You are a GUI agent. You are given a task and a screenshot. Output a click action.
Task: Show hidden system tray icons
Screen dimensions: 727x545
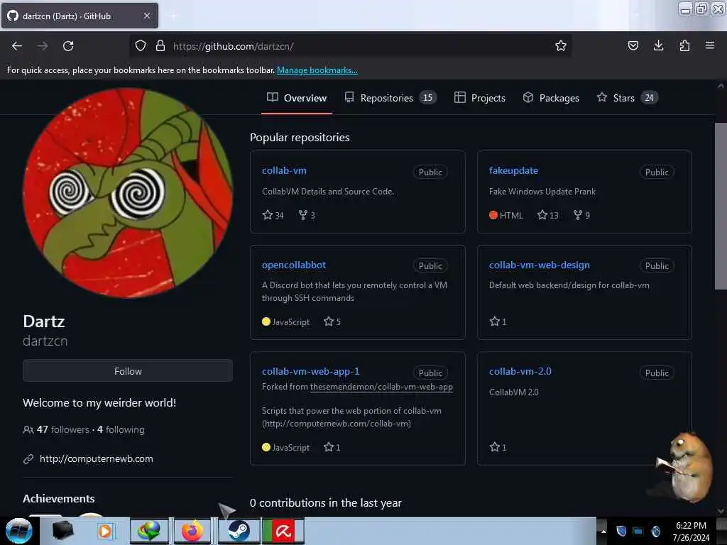click(x=603, y=531)
